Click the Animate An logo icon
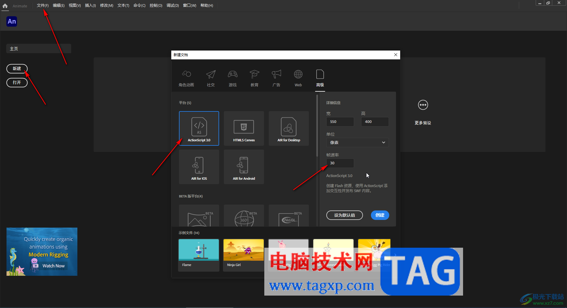 12,21
